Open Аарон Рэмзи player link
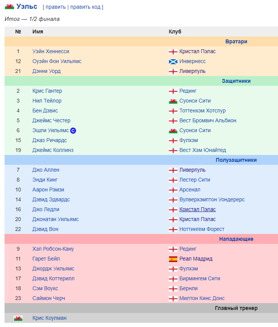Viewport: 278px width, 327px height. 48,190
